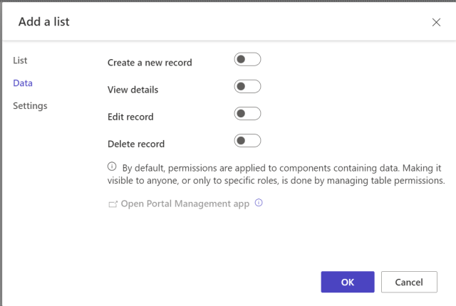Screen dimensions: 456x306
Task: Click the View details label text
Action: pyautogui.click(x=133, y=90)
